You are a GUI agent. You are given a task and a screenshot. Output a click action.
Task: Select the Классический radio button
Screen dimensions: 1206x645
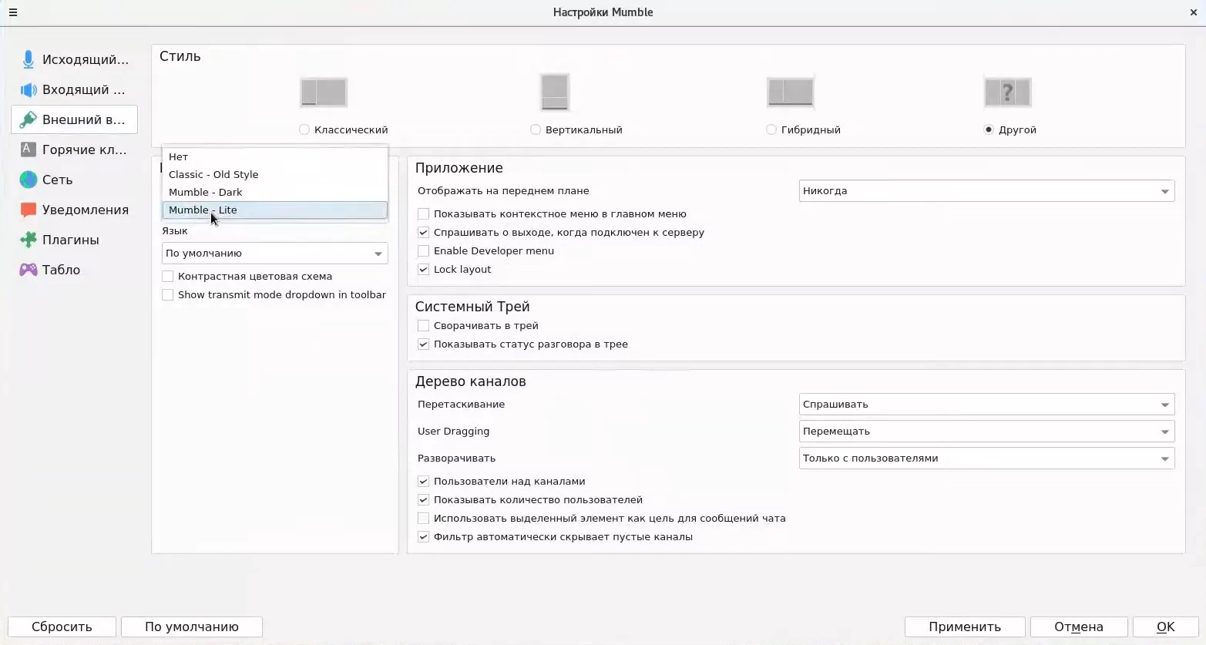(304, 129)
